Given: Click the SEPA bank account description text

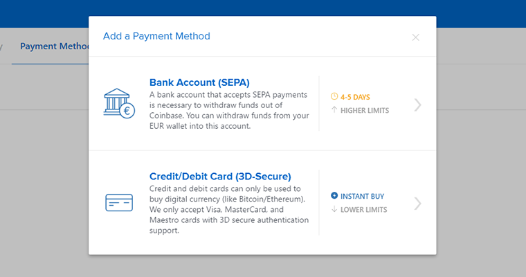Looking at the screenshot, I should [229, 110].
